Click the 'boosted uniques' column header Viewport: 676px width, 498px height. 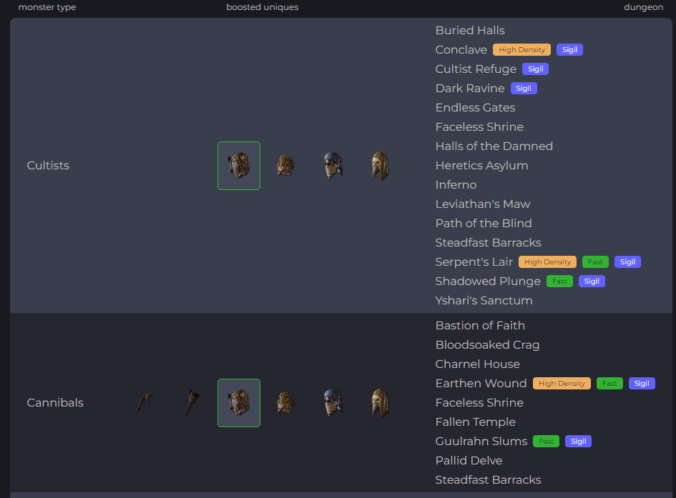[262, 7]
